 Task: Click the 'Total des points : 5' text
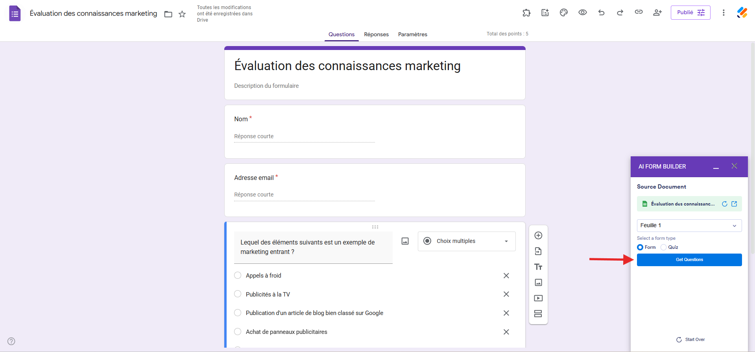pyautogui.click(x=508, y=34)
